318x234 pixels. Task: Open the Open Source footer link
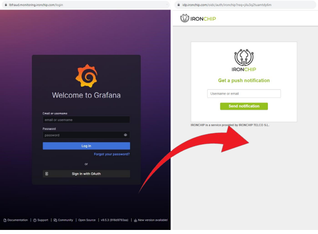tap(87, 220)
